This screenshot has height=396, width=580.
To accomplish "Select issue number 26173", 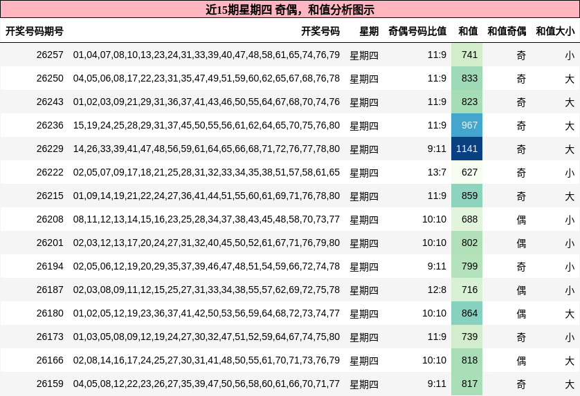I will click(x=50, y=337).
